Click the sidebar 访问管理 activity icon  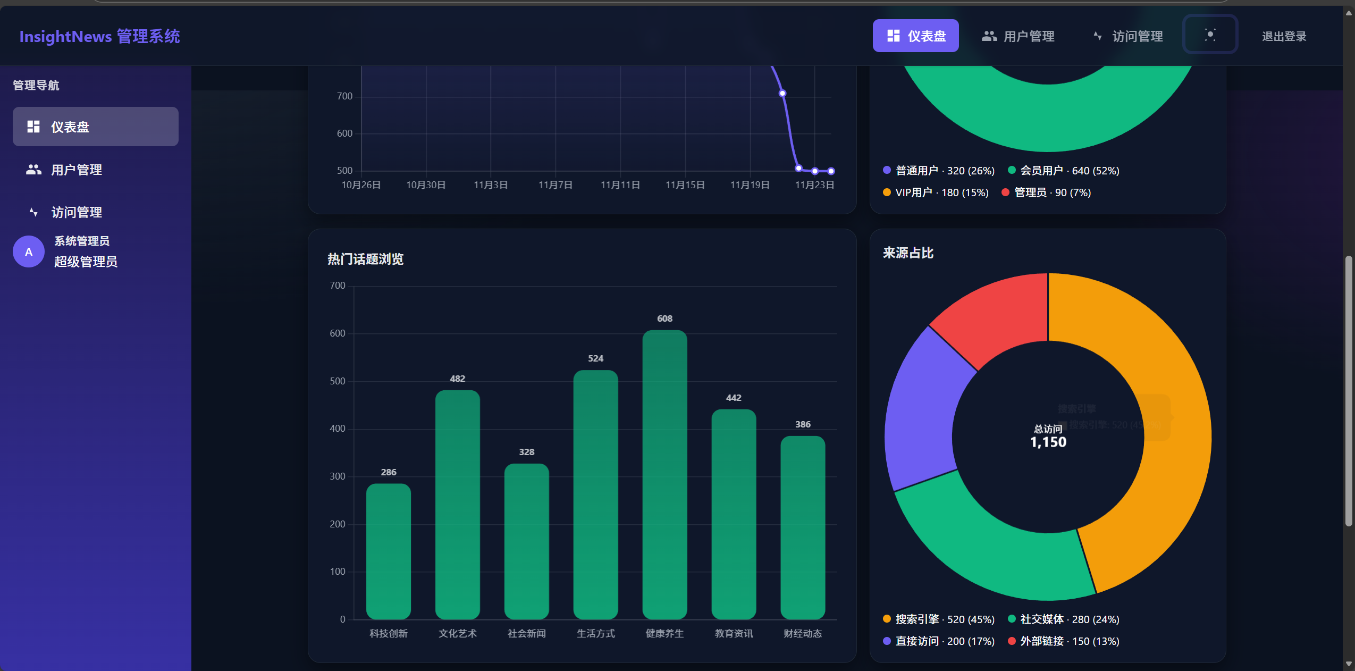point(33,212)
